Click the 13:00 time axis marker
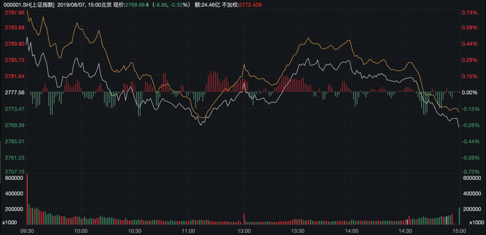The height and width of the screenshot is (235, 486). [244, 231]
